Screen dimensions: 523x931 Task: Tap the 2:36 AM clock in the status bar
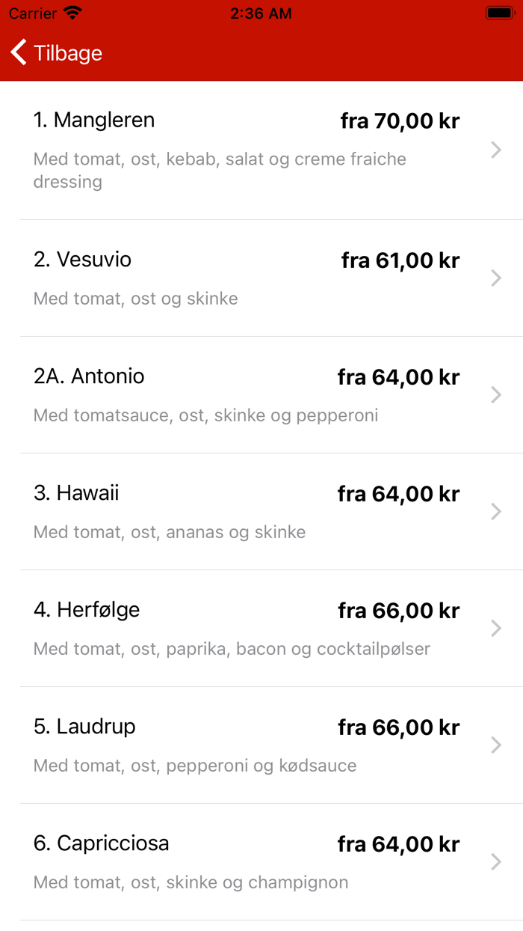(261, 12)
